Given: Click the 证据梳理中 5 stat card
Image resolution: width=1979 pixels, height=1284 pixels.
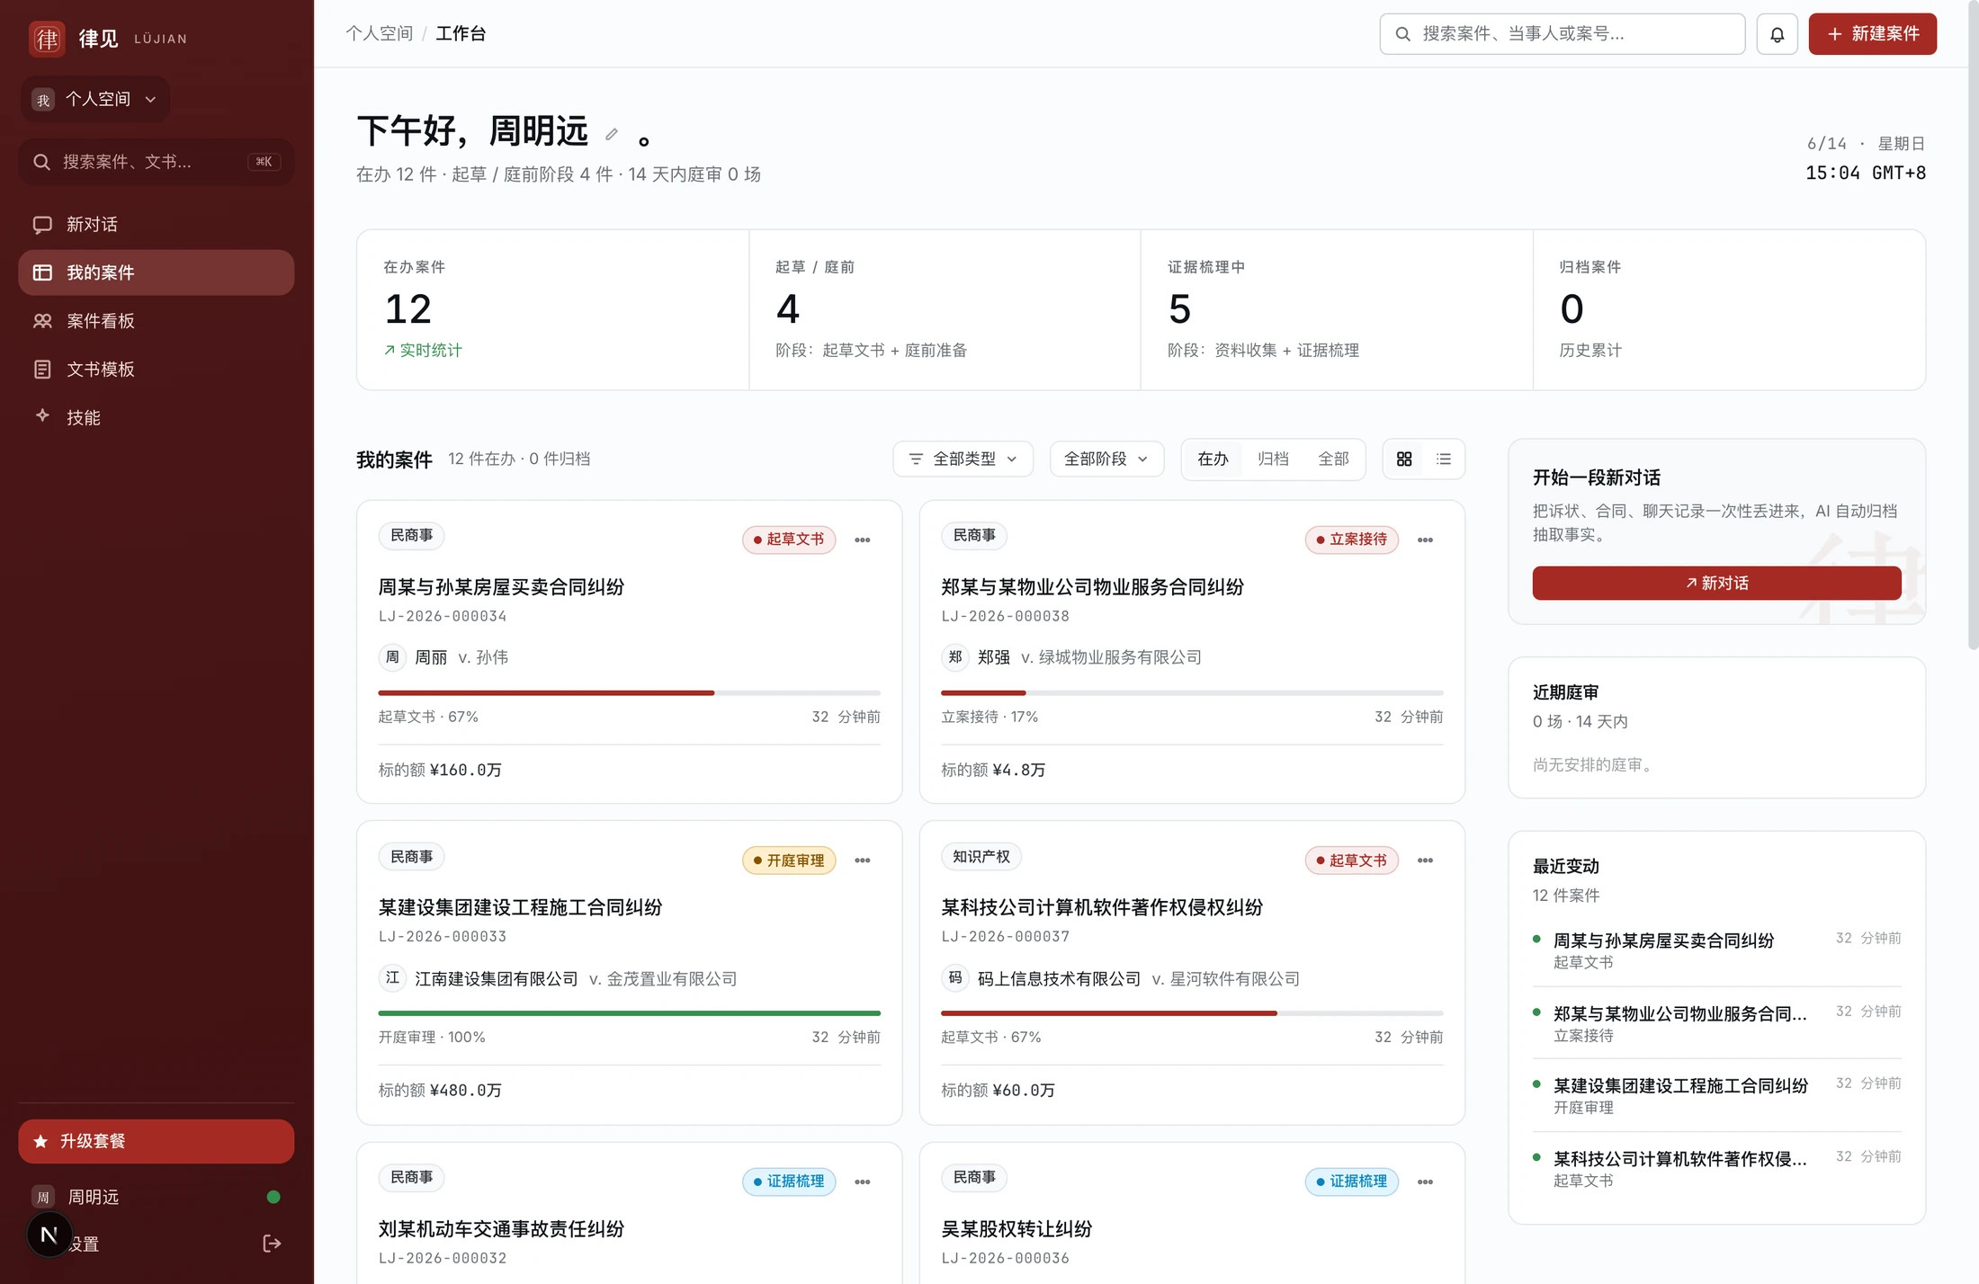Looking at the screenshot, I should [1337, 309].
